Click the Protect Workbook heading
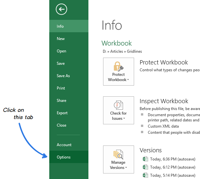 [164, 62]
